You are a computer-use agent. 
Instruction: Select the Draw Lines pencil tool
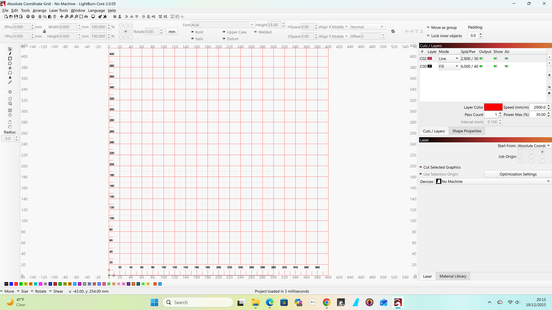coord(10,54)
